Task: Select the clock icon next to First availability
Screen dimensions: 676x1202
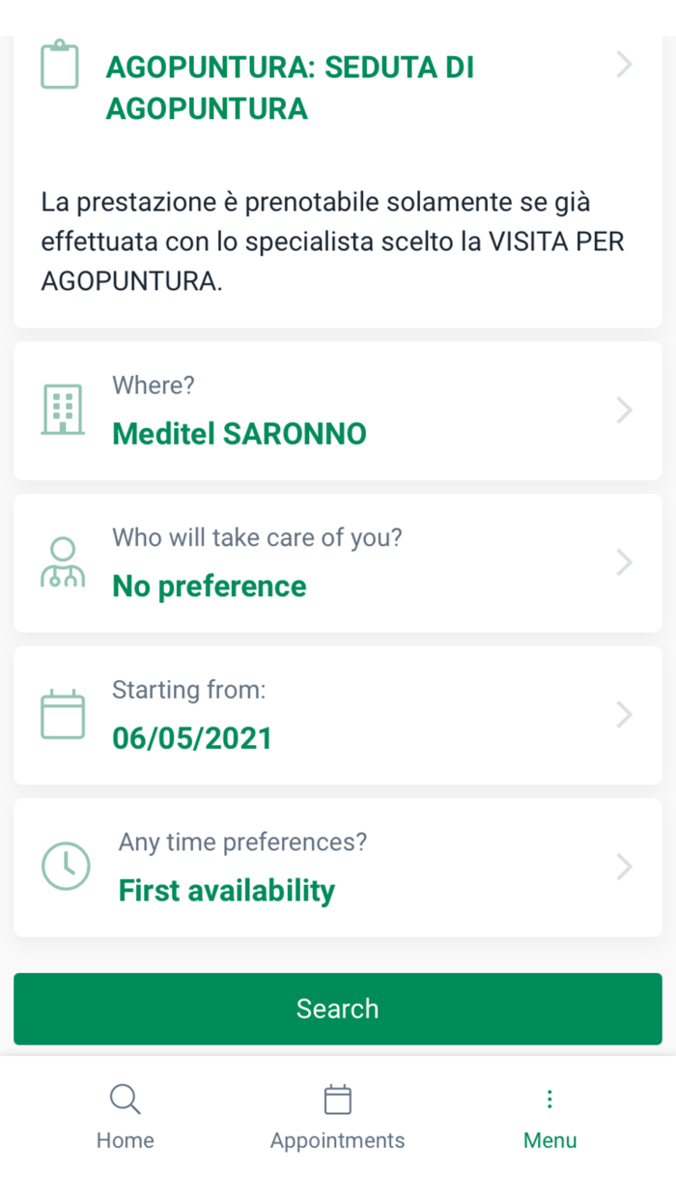Action: (66, 866)
